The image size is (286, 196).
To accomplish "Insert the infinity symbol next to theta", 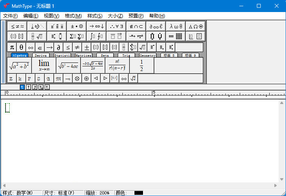I will coord(31,47).
